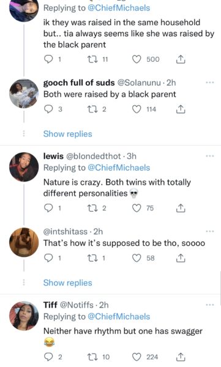Show replies under Solanunu tweet
Viewport: 221px width, 367px height.
pos(68,134)
